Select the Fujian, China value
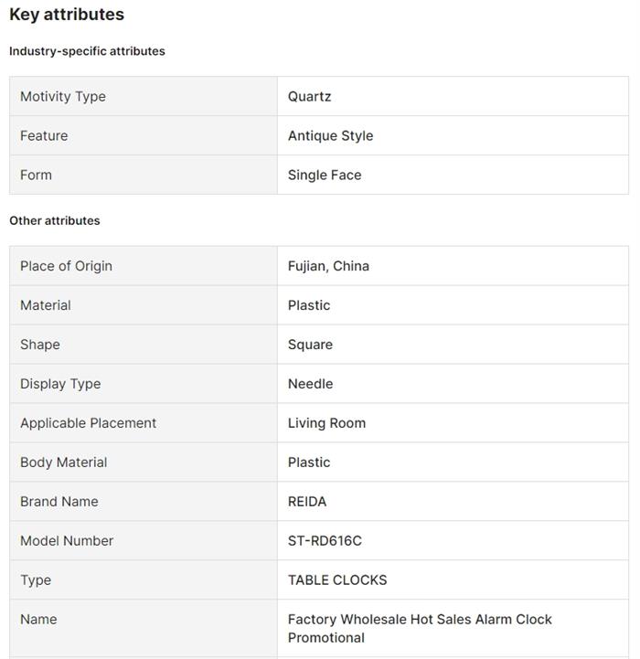The width and height of the screenshot is (640, 659). [x=328, y=266]
